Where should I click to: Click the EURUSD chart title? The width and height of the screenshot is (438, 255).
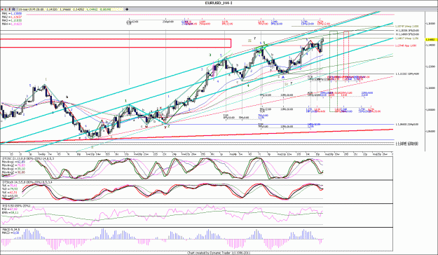(219, 3)
